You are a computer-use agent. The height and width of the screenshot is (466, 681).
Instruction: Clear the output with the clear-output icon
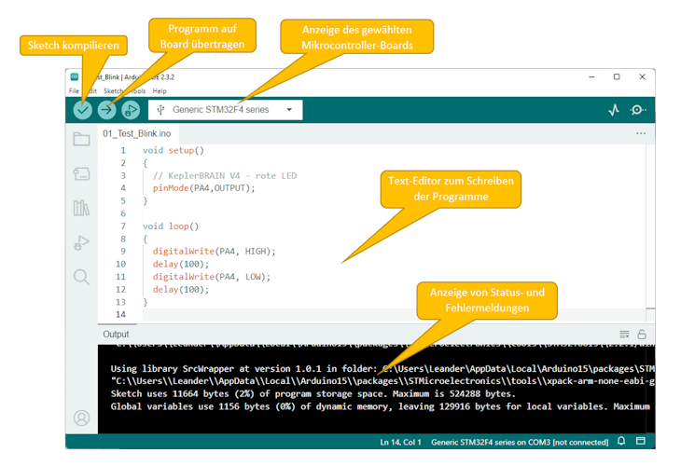pyautogui.click(x=624, y=334)
